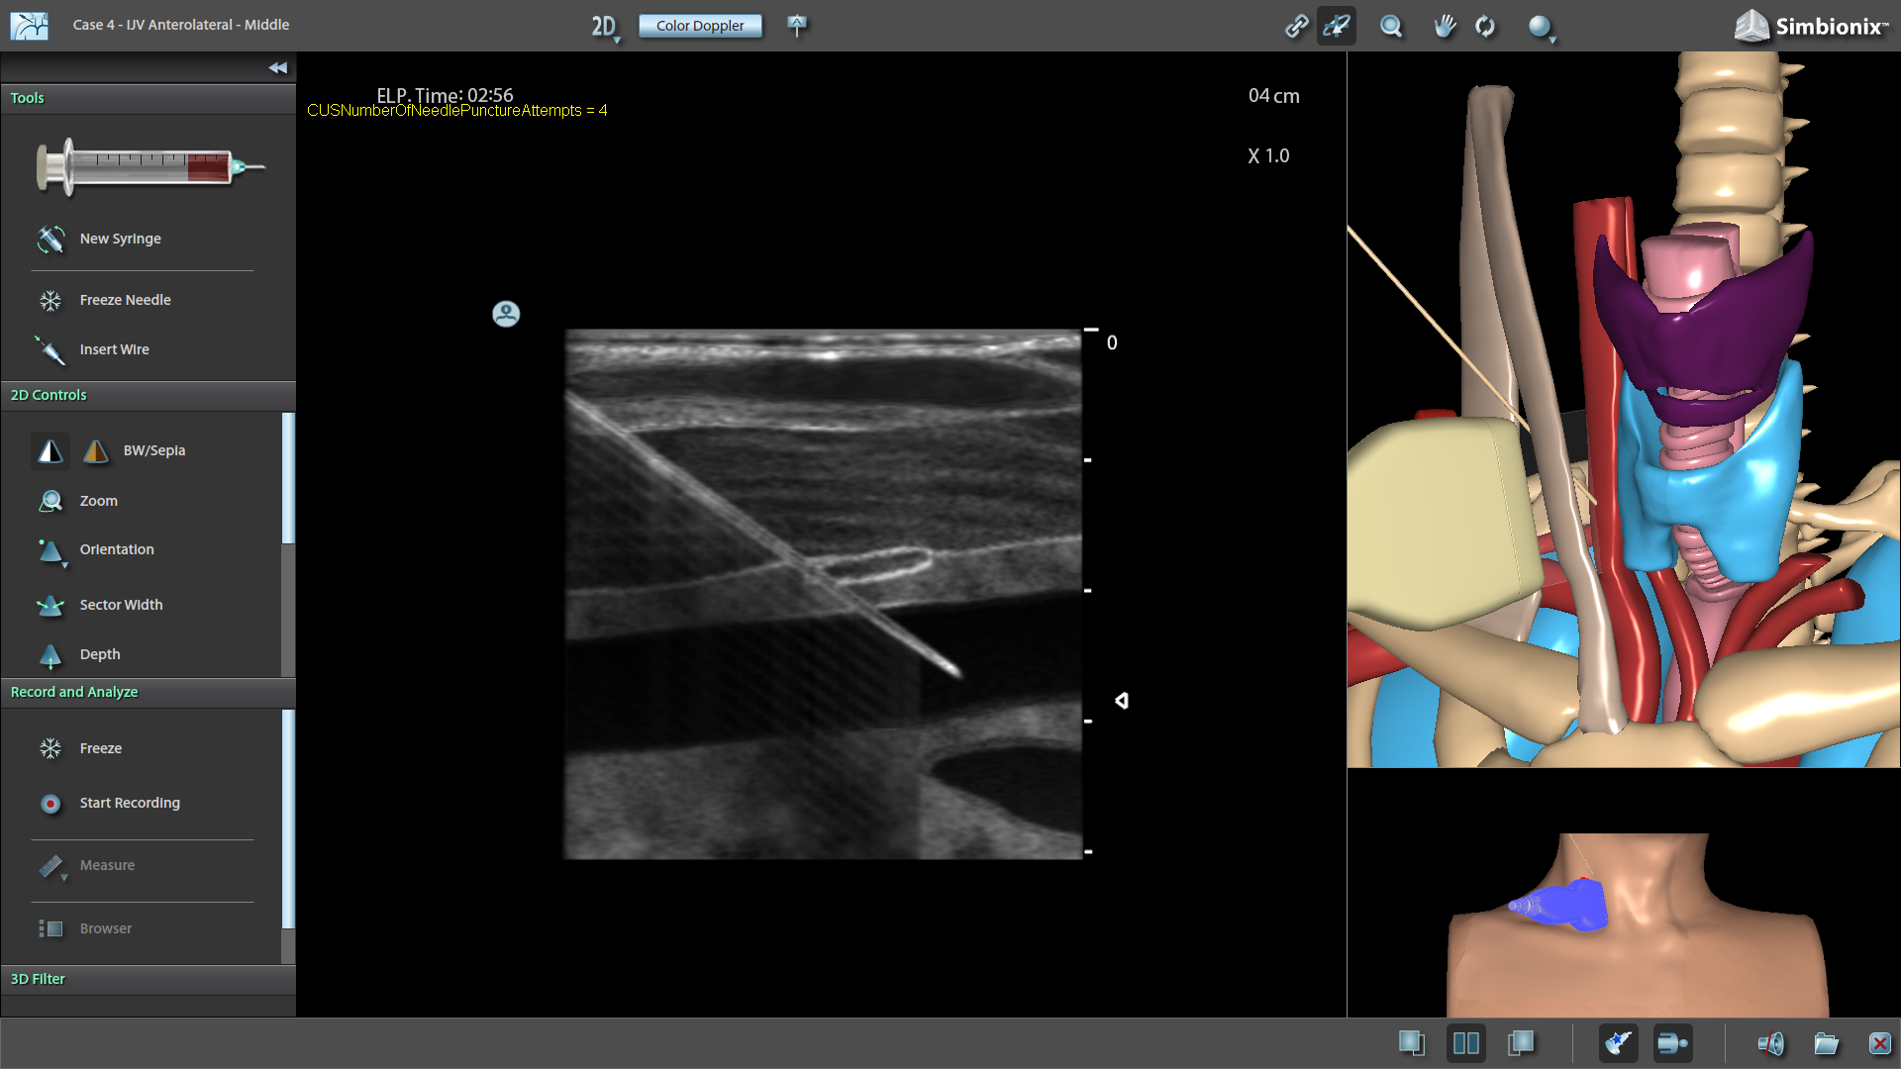
Task: Select the hand pan tool
Action: click(1445, 26)
